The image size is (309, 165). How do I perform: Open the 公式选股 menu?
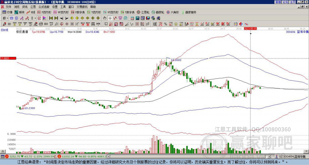[x=44, y=7]
